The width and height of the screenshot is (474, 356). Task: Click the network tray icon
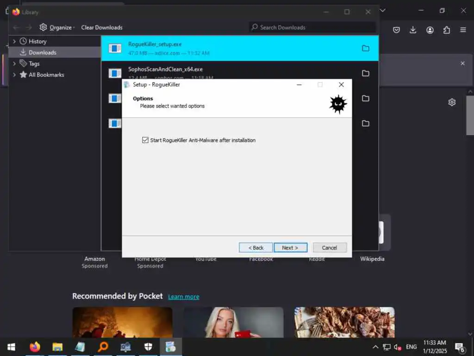387,347
